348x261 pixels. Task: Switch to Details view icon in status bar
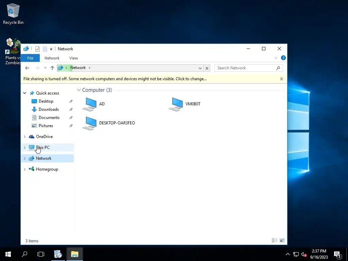click(275, 241)
